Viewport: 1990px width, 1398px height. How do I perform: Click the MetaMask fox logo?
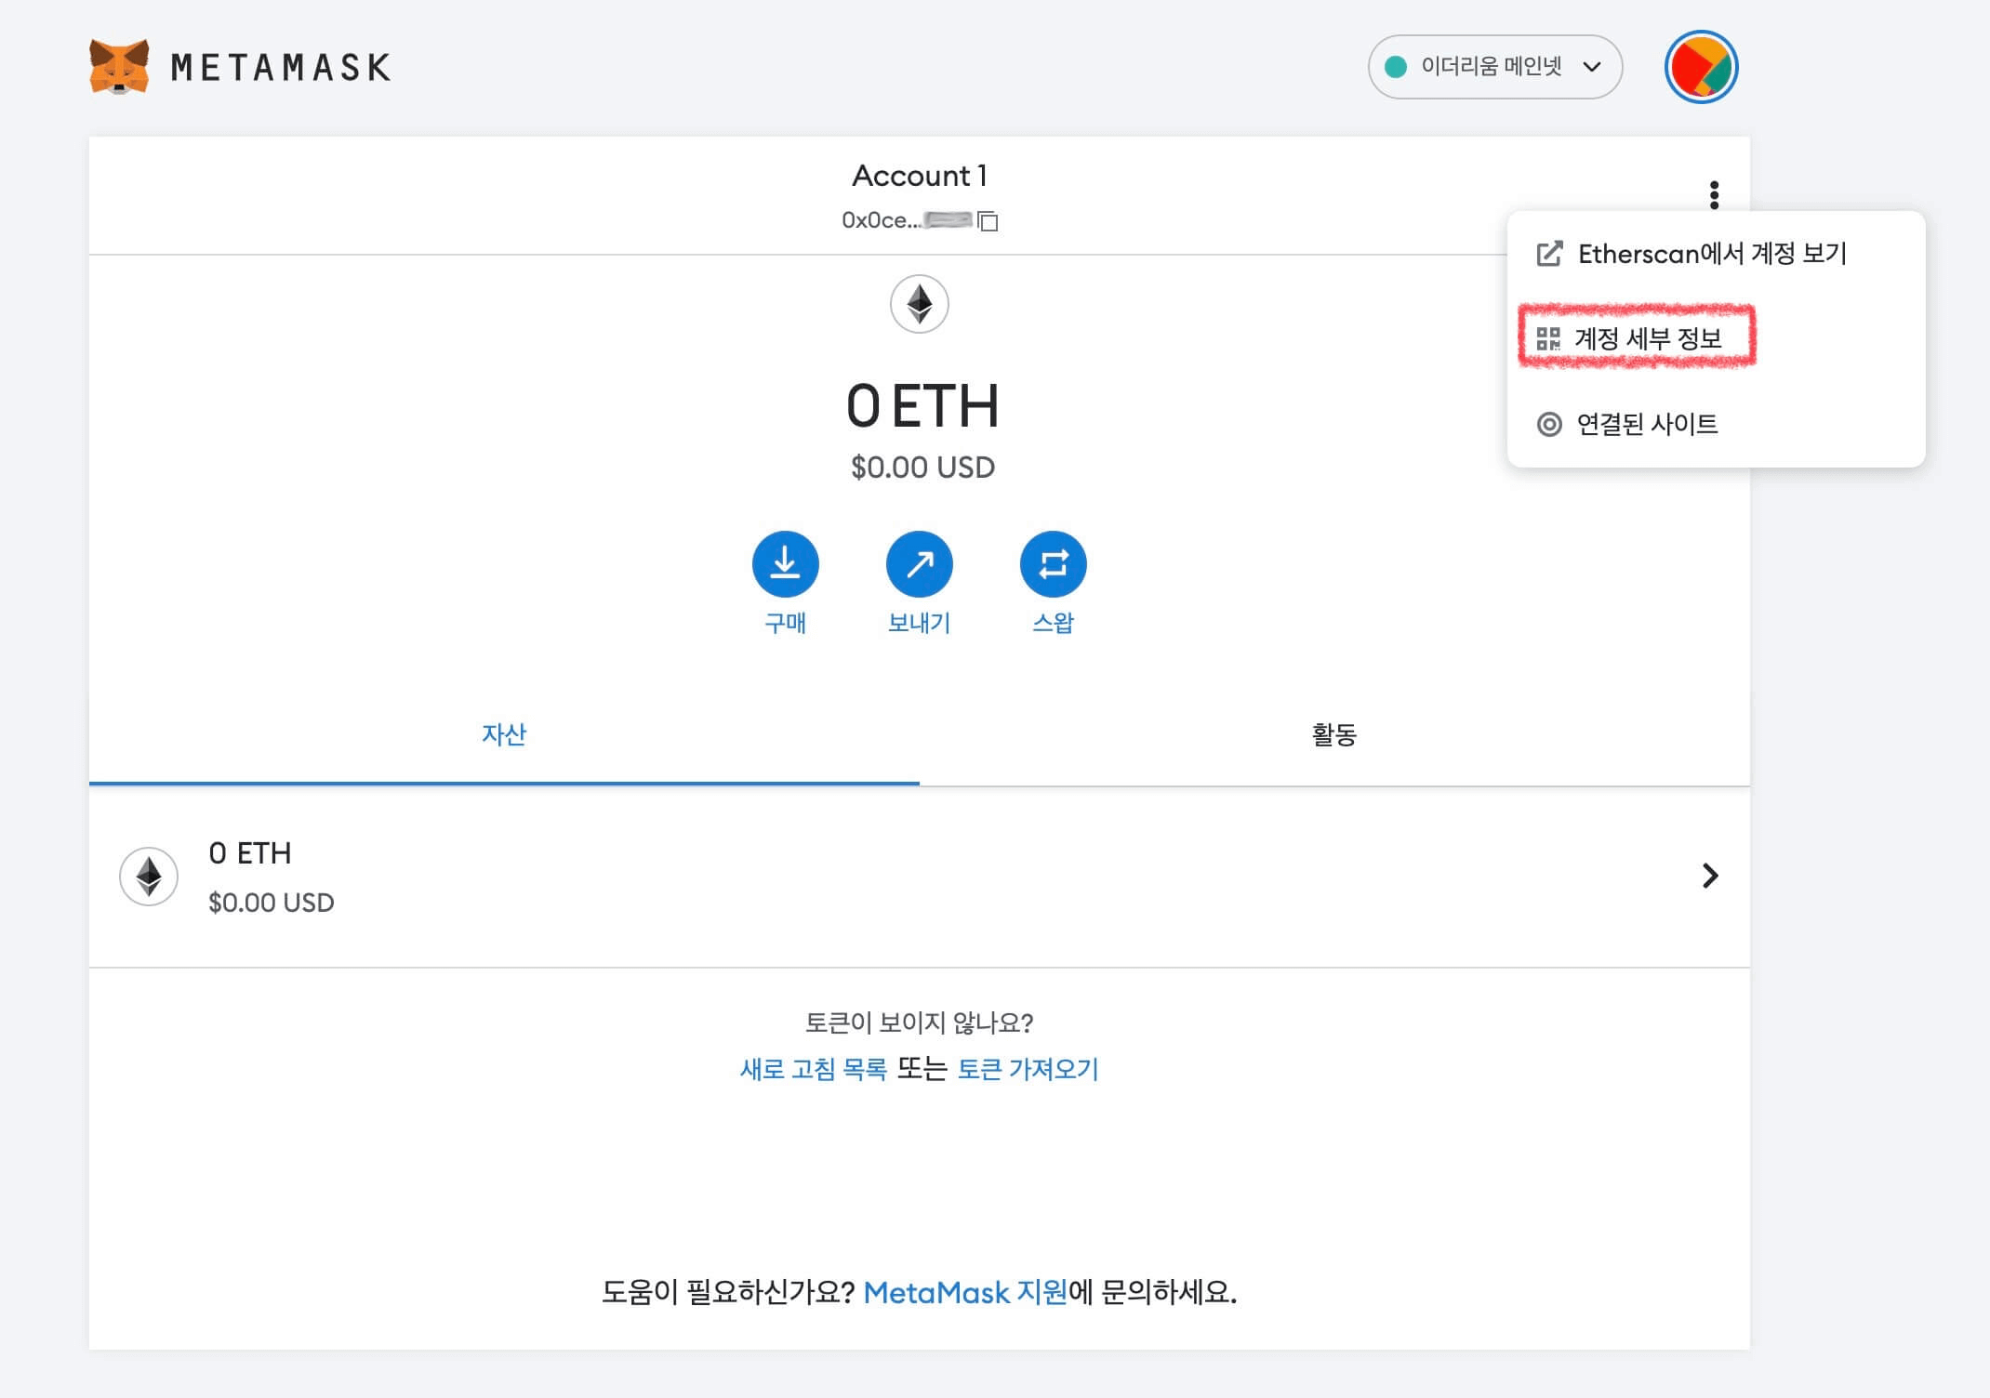tap(119, 66)
